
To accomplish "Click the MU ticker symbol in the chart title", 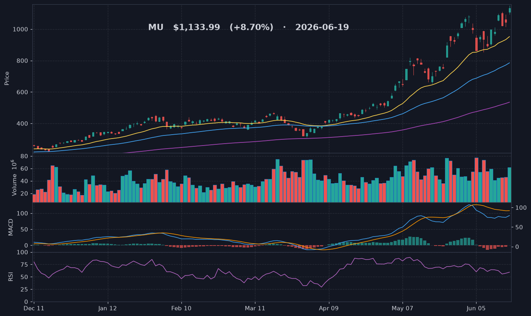I will [x=156, y=28].
